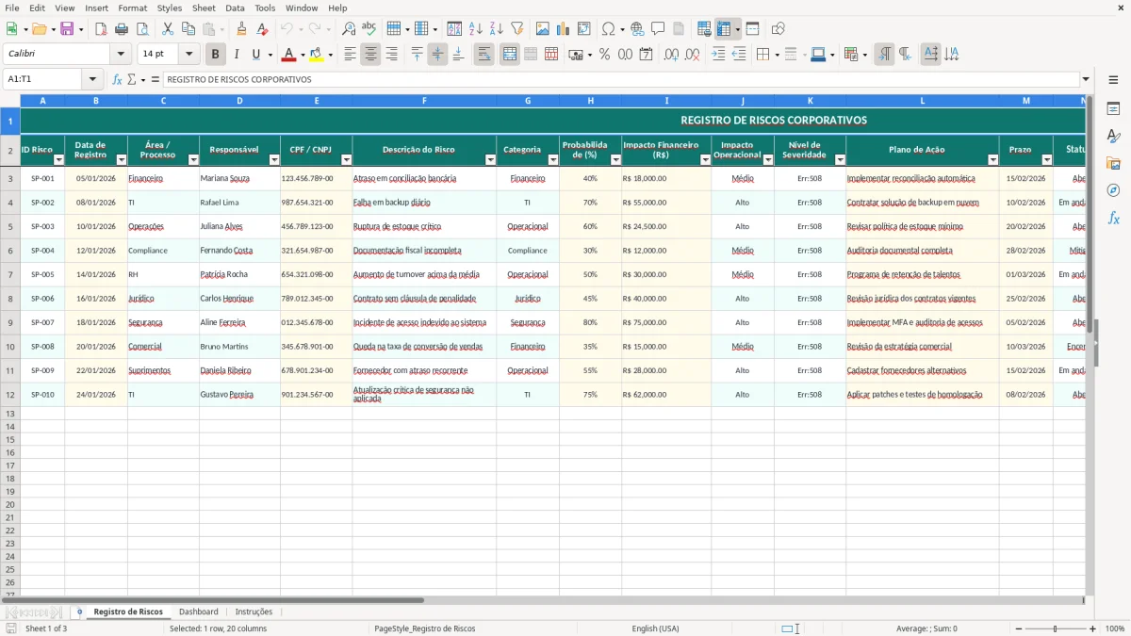Toggle Merge and Center Cells
This screenshot has width=1131, height=636.
510,55
